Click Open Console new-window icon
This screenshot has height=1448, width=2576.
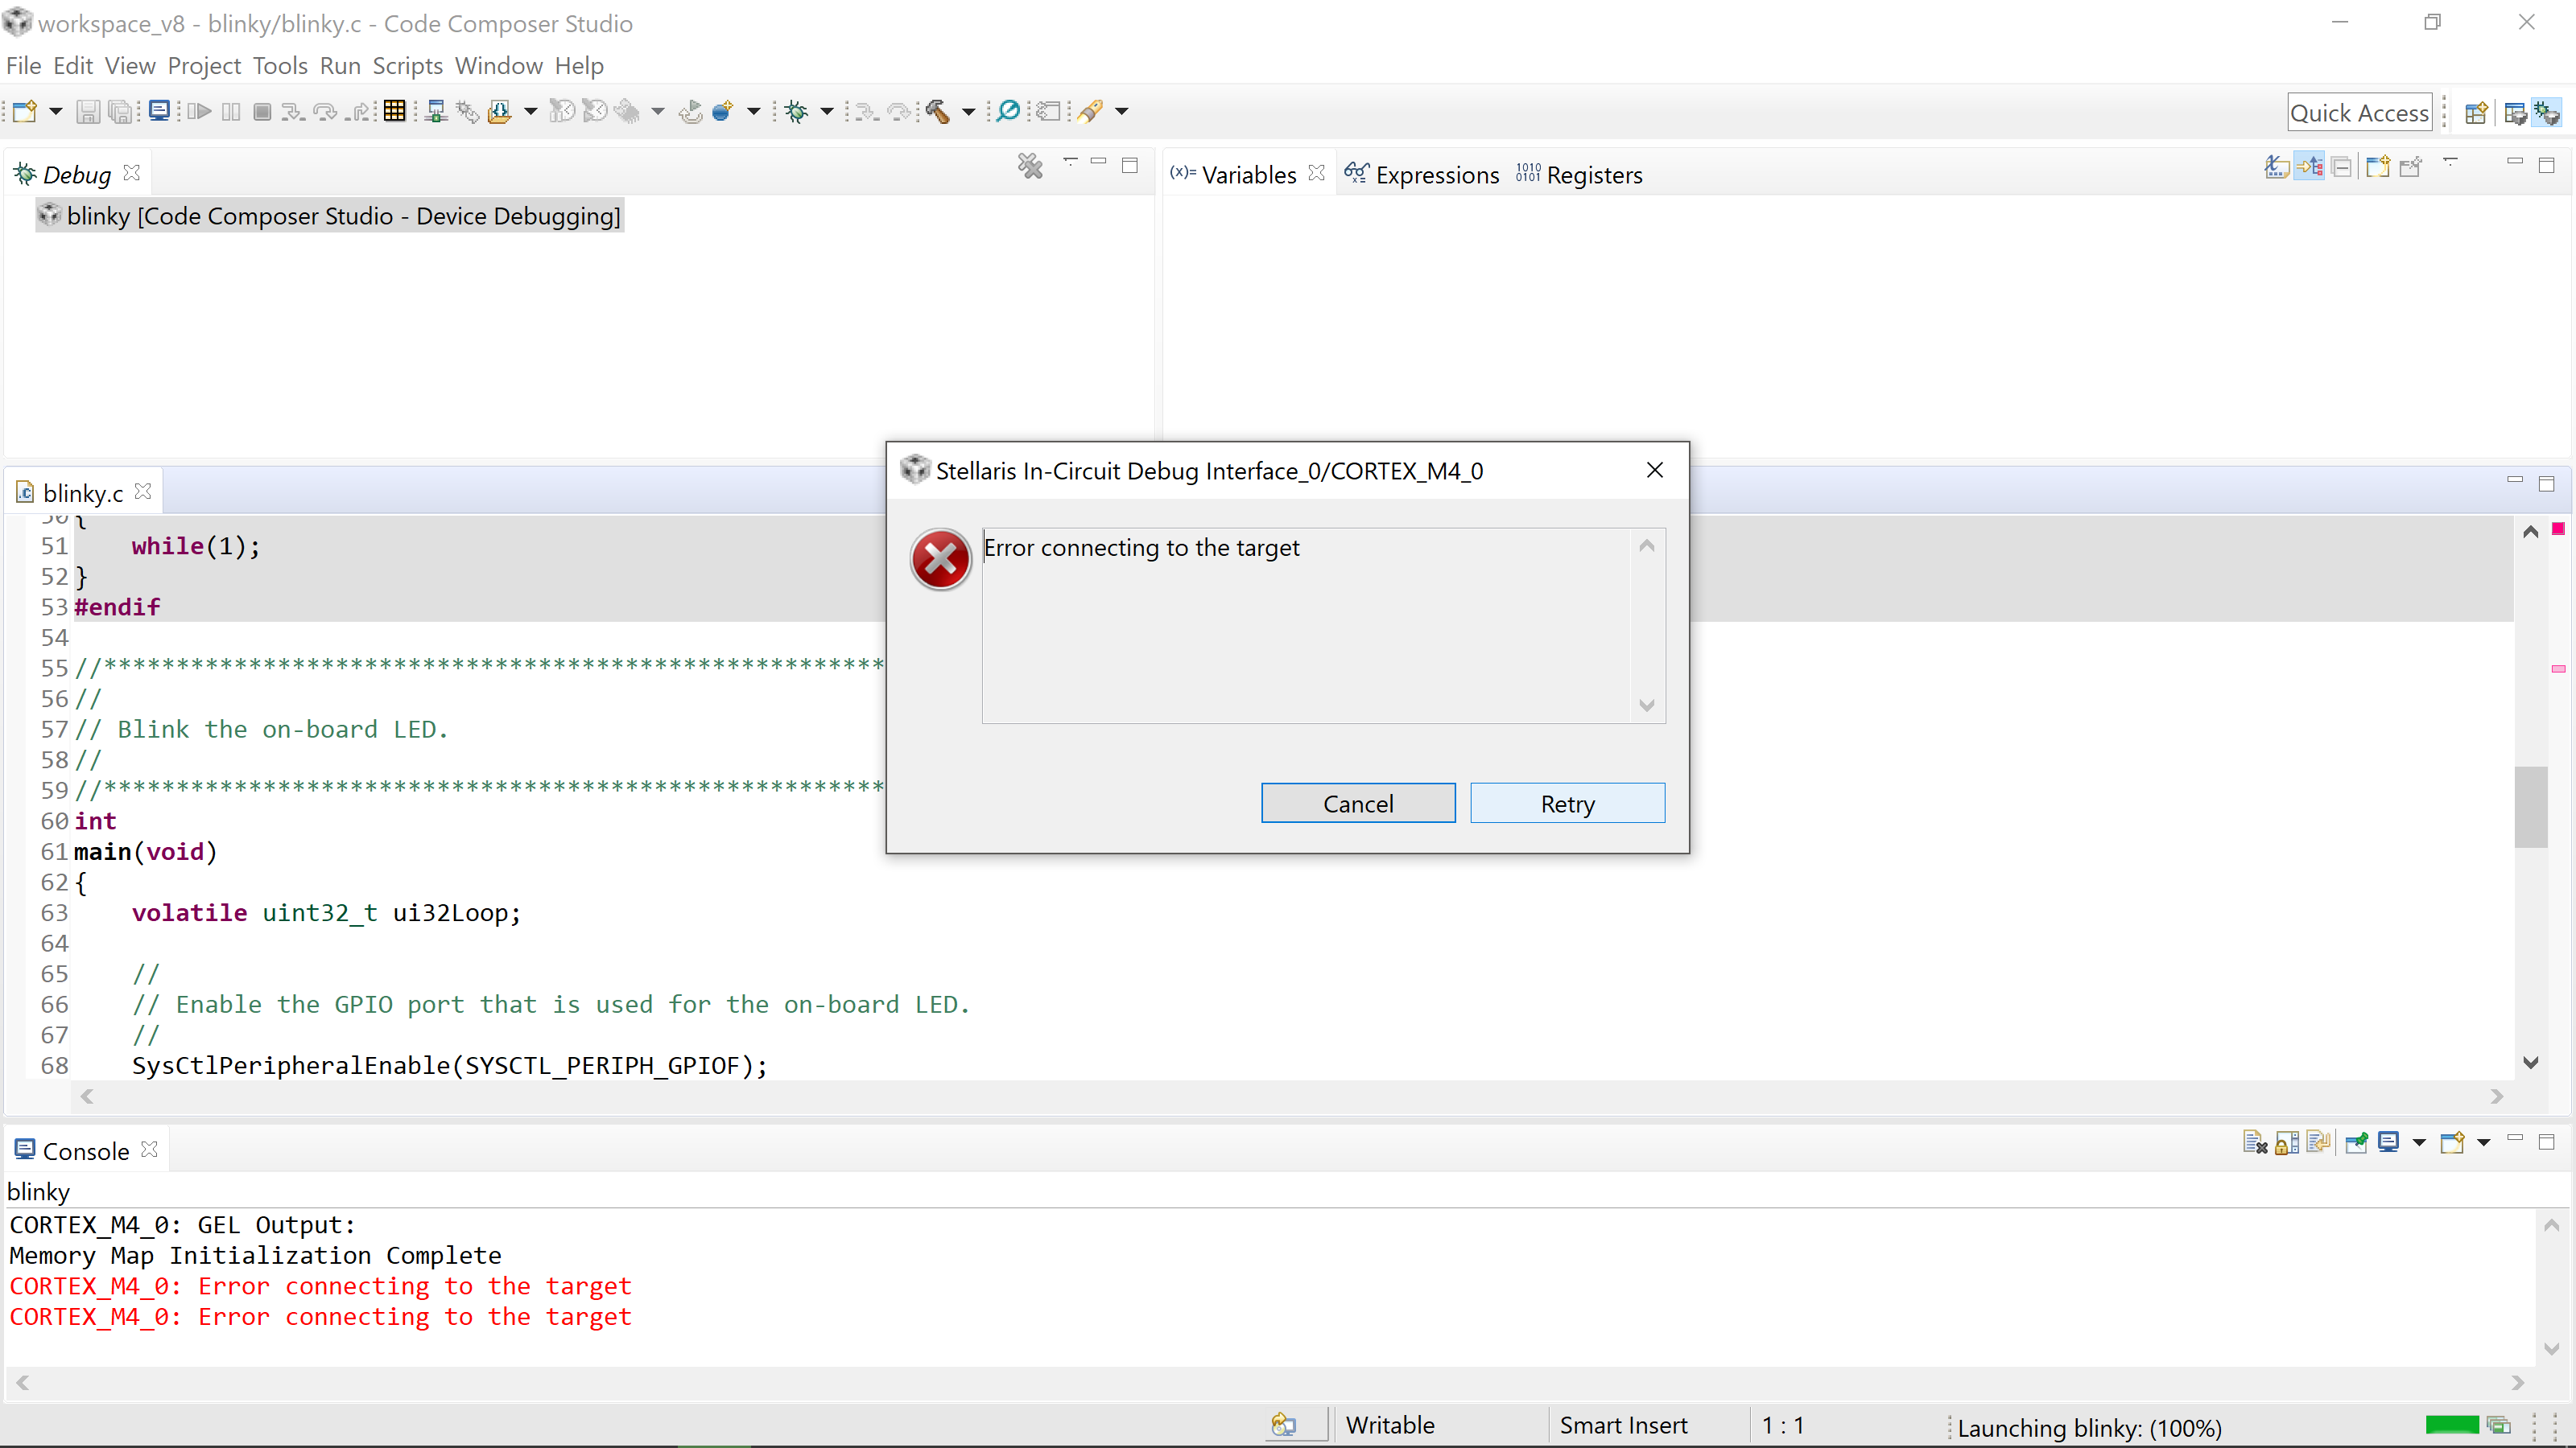2452,1142
